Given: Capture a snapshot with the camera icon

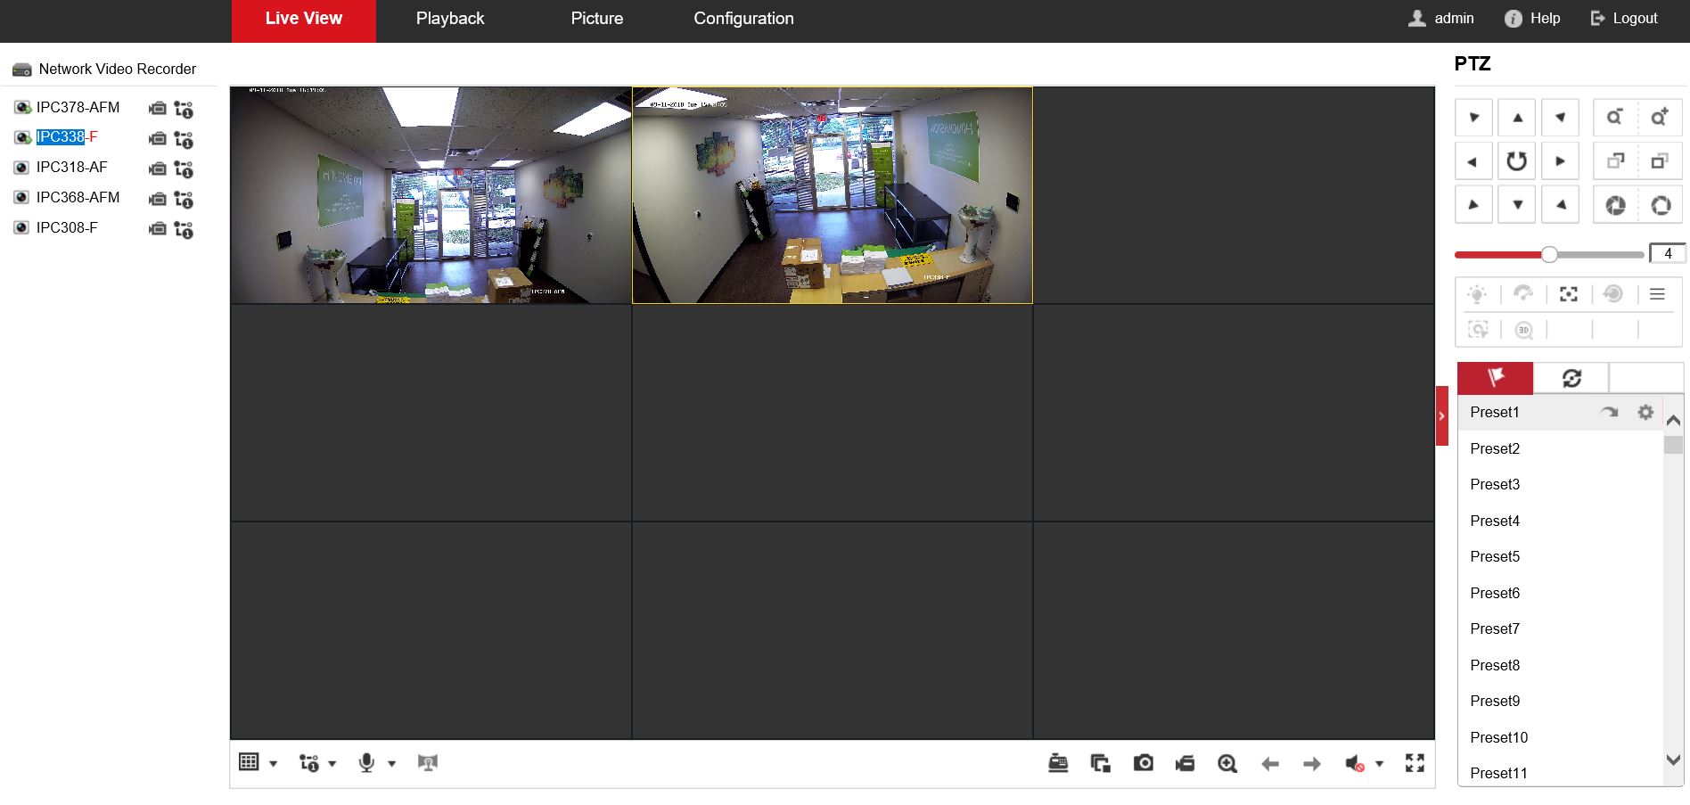Looking at the screenshot, I should 1143,763.
